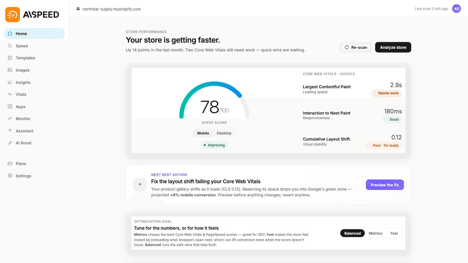Click the Plans card icon
The height and width of the screenshot is (263, 468).
(x=10, y=163)
